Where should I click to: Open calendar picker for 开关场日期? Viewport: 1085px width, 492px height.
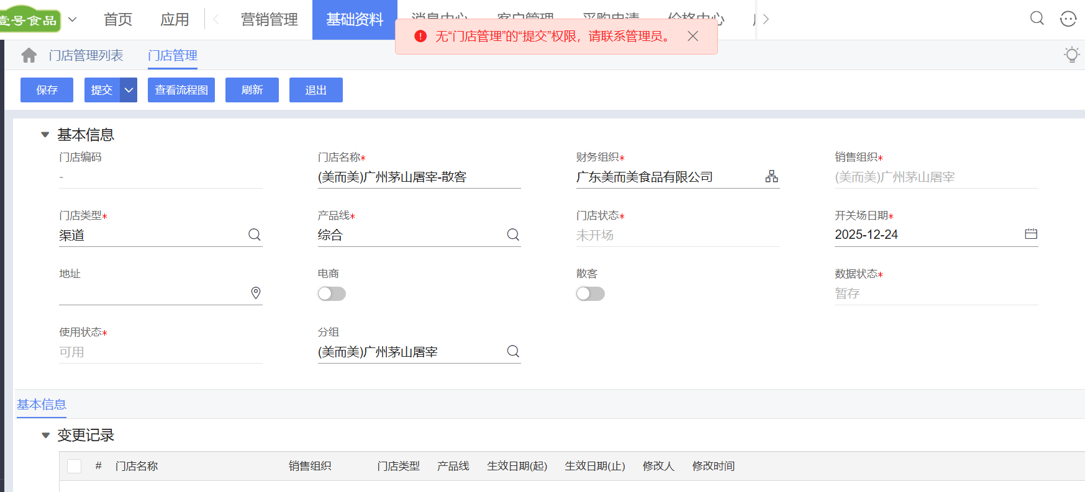pyautogui.click(x=1031, y=234)
